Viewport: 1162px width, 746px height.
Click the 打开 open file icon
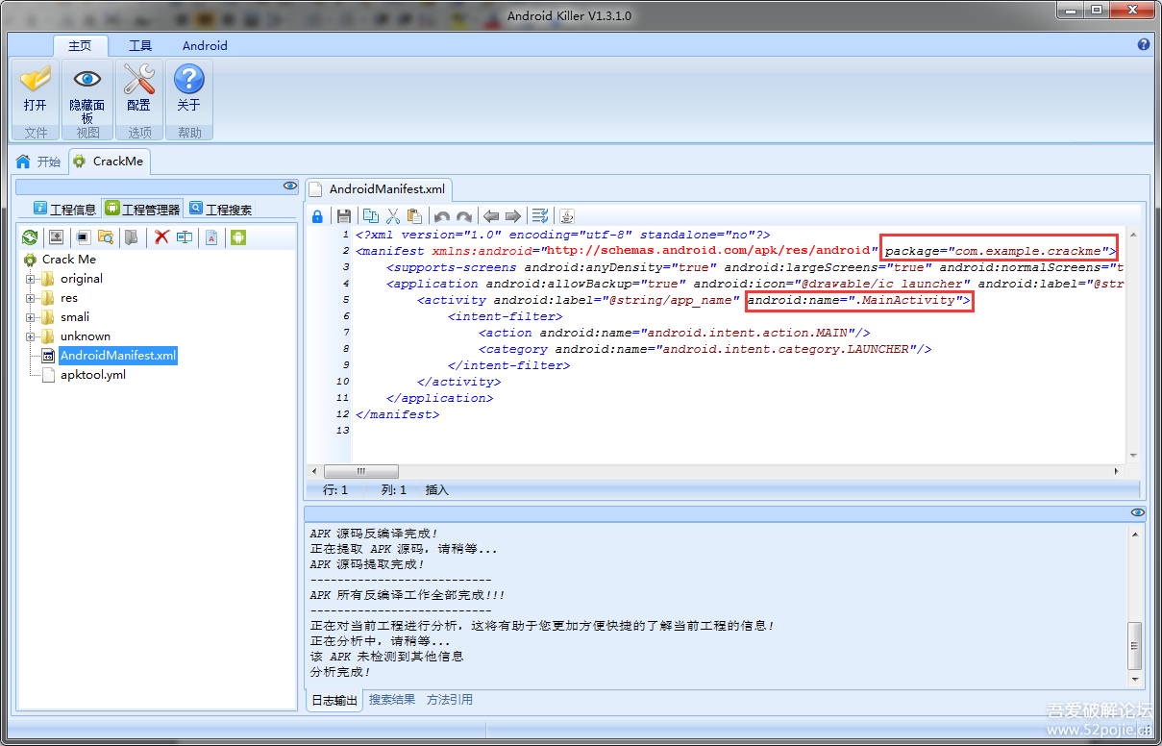(x=36, y=89)
